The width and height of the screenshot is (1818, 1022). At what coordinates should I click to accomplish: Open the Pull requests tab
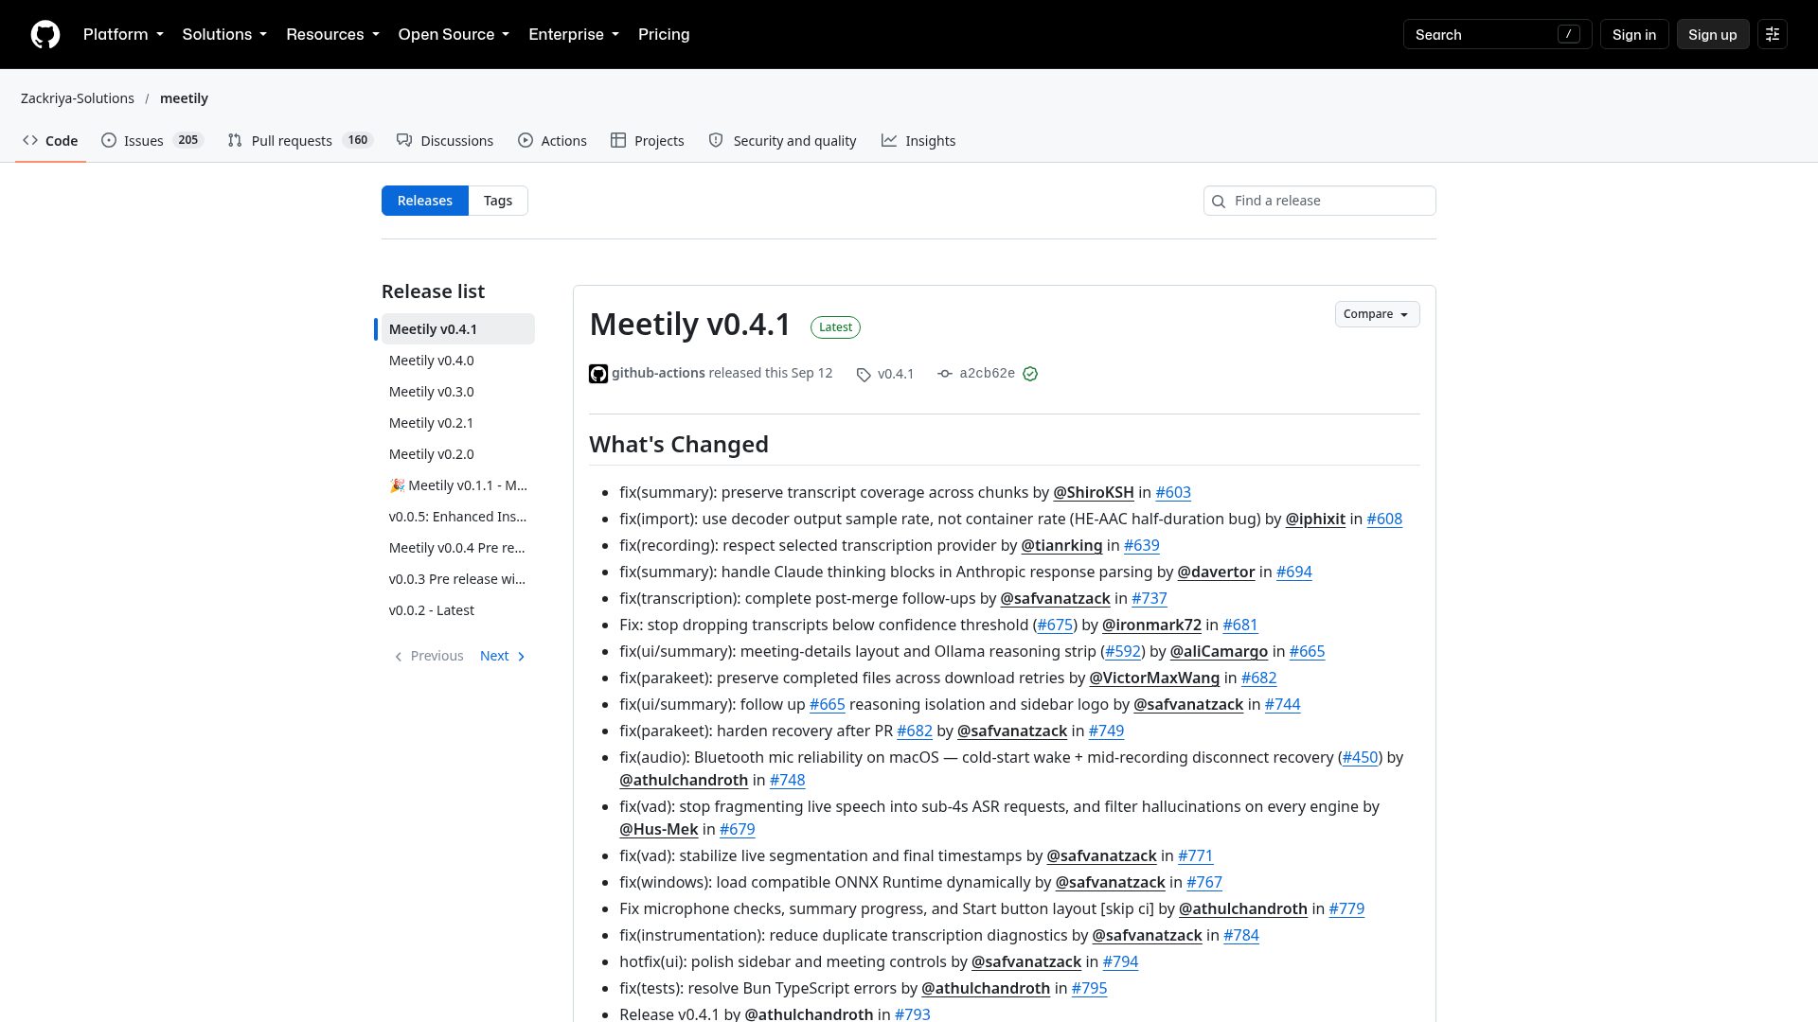coord(300,141)
